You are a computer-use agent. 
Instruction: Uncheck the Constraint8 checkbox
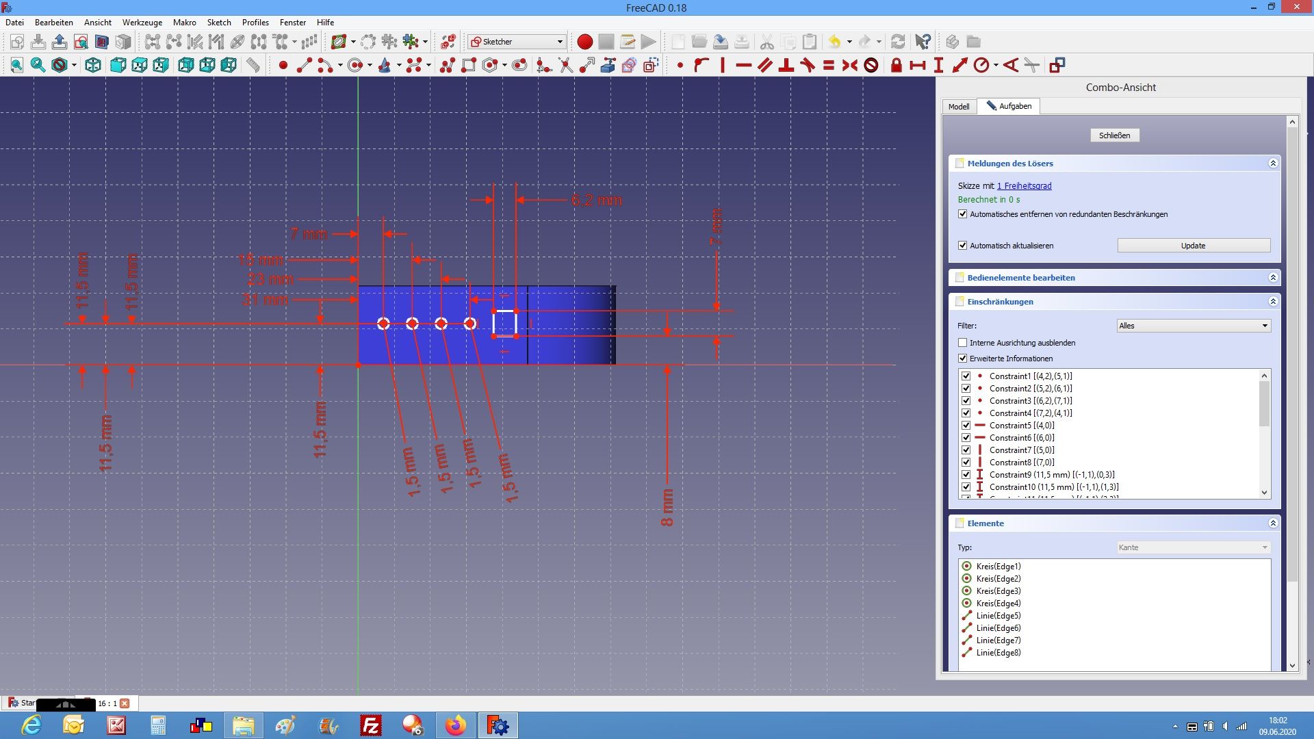tap(966, 463)
